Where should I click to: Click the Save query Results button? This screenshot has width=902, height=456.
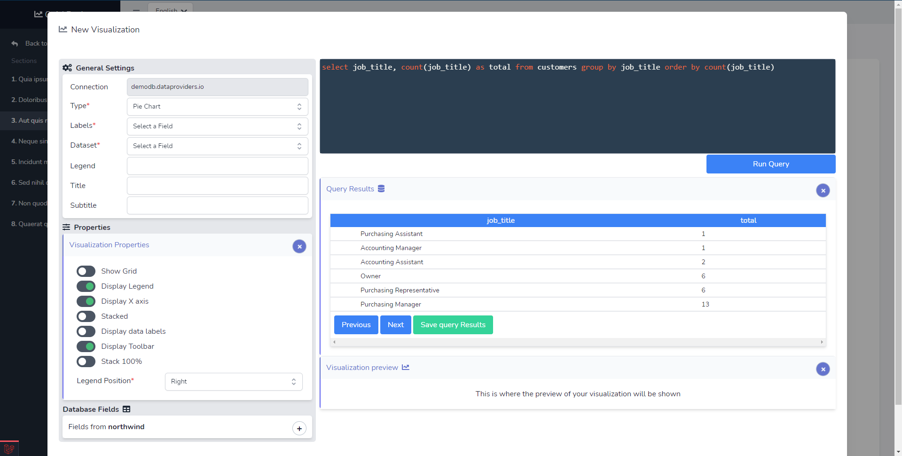pyautogui.click(x=453, y=325)
